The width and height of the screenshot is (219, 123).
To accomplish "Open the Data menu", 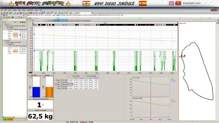I will tap(24, 10).
